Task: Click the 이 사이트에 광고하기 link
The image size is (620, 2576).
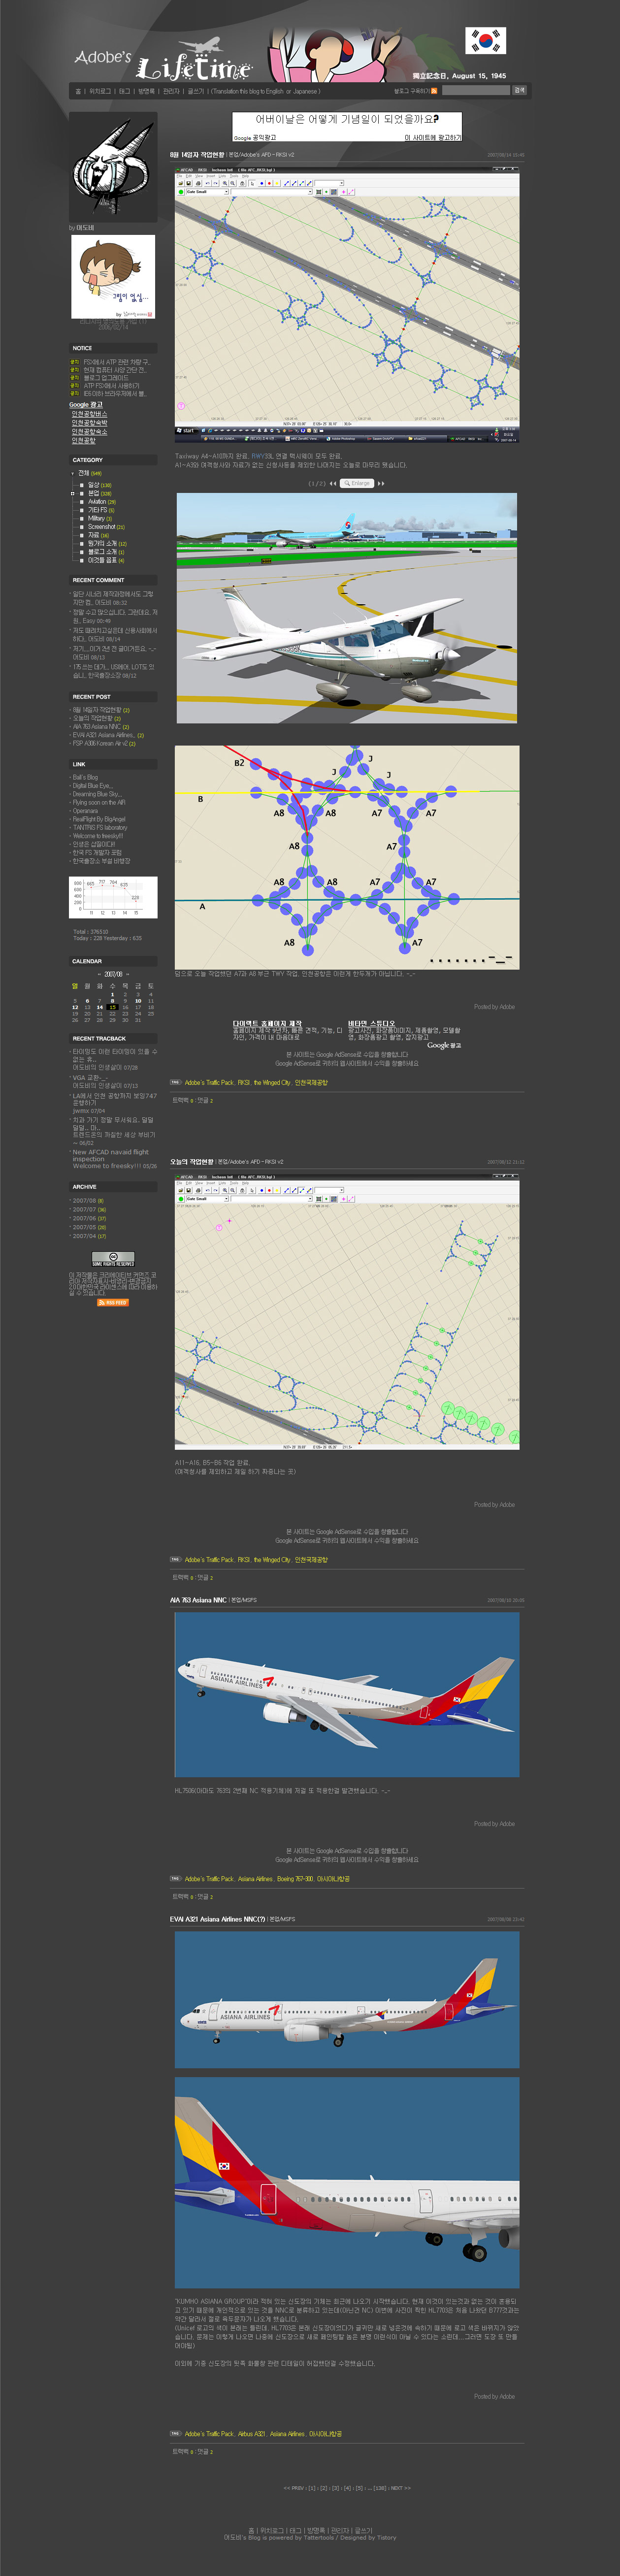Action: pyautogui.click(x=433, y=137)
